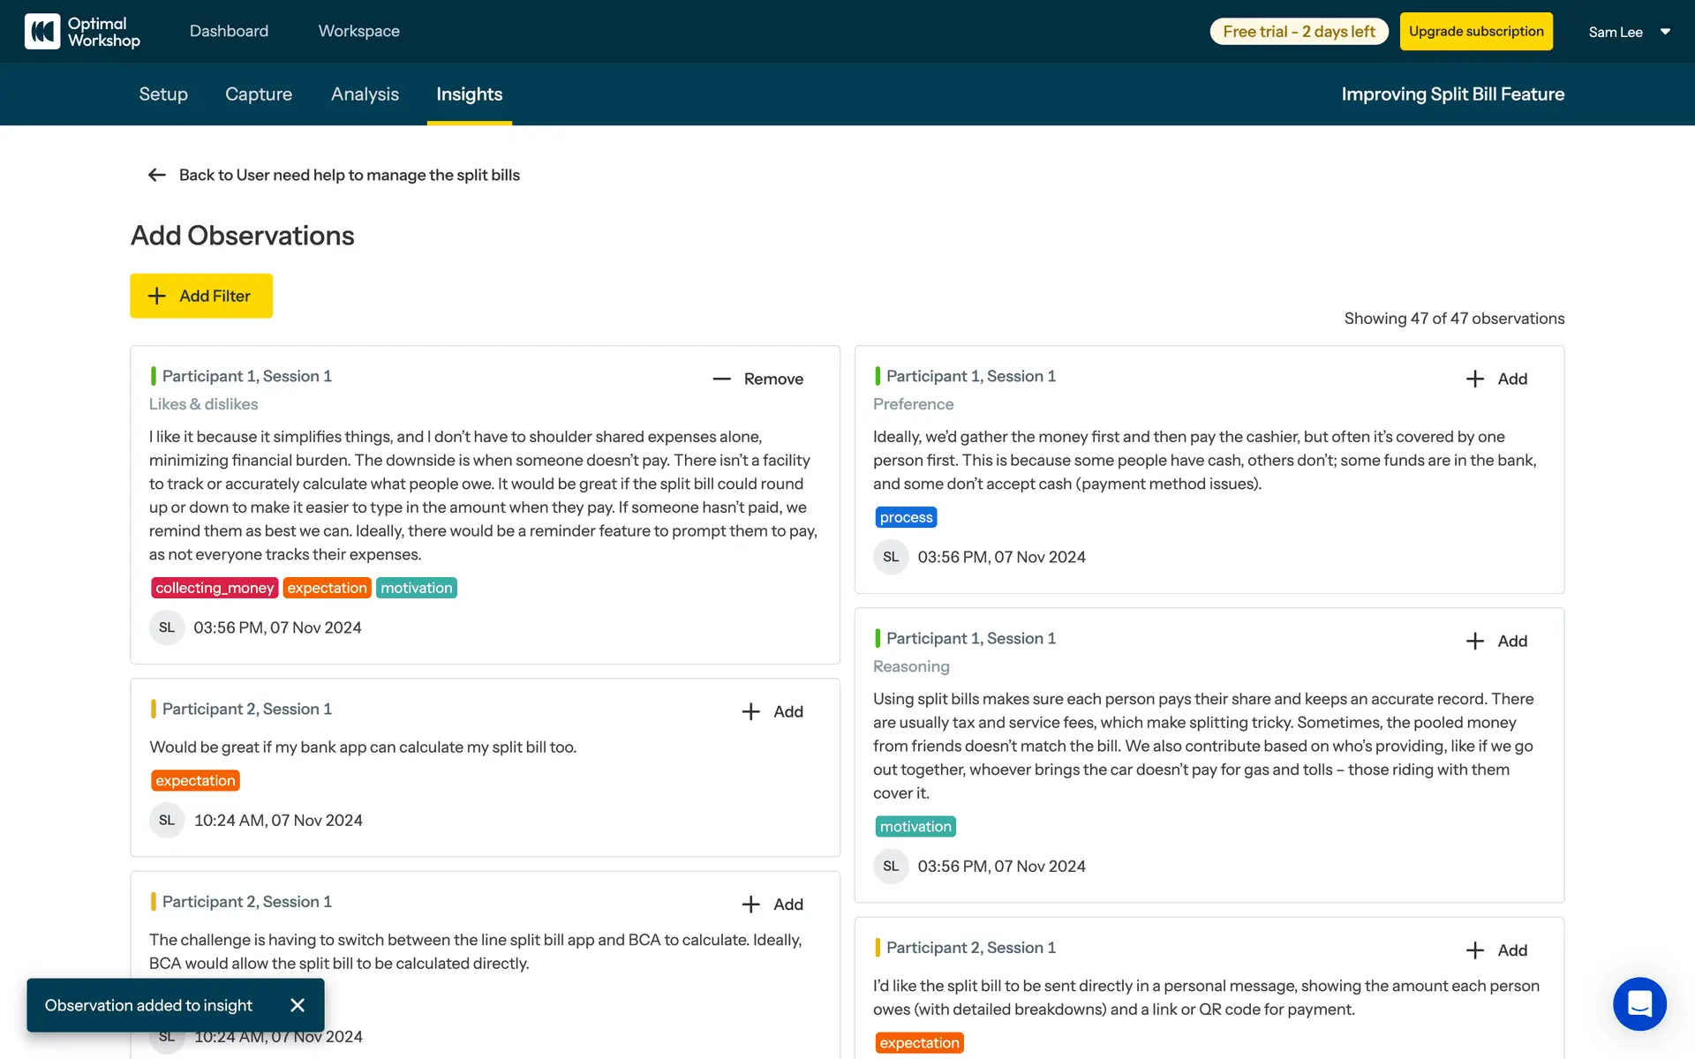Click the plus icon on the Reasoning observation
Screen dimensions: 1695x1059
tap(1474, 642)
